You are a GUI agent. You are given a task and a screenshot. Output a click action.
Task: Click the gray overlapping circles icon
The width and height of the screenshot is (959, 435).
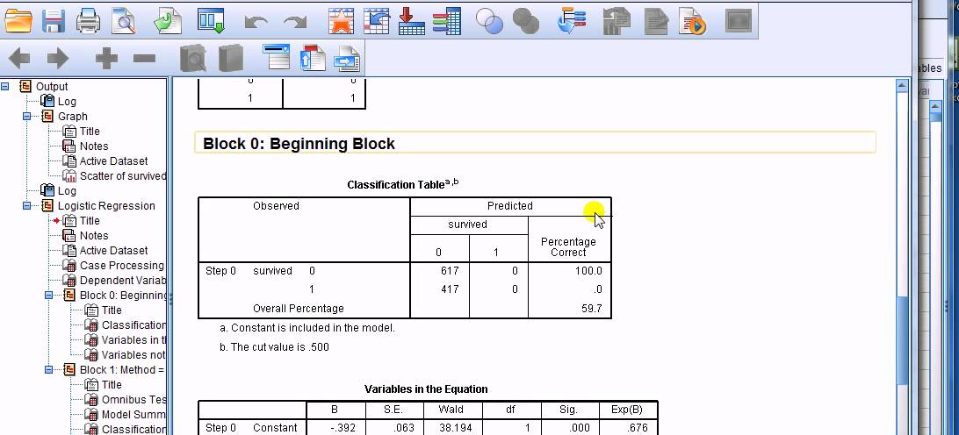525,21
